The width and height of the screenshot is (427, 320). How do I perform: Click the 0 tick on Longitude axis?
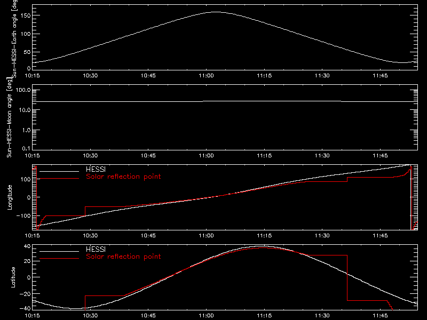[x=29, y=197]
